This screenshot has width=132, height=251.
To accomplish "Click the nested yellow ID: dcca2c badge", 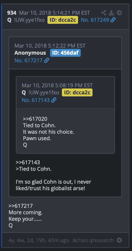I will tap(77, 92).
